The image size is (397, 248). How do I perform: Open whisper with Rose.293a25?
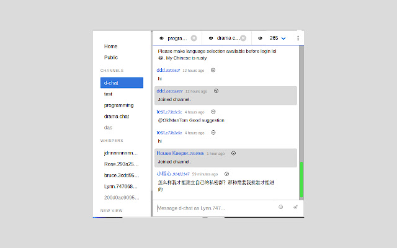122,164
